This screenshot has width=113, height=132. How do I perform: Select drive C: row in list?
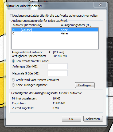55,33
